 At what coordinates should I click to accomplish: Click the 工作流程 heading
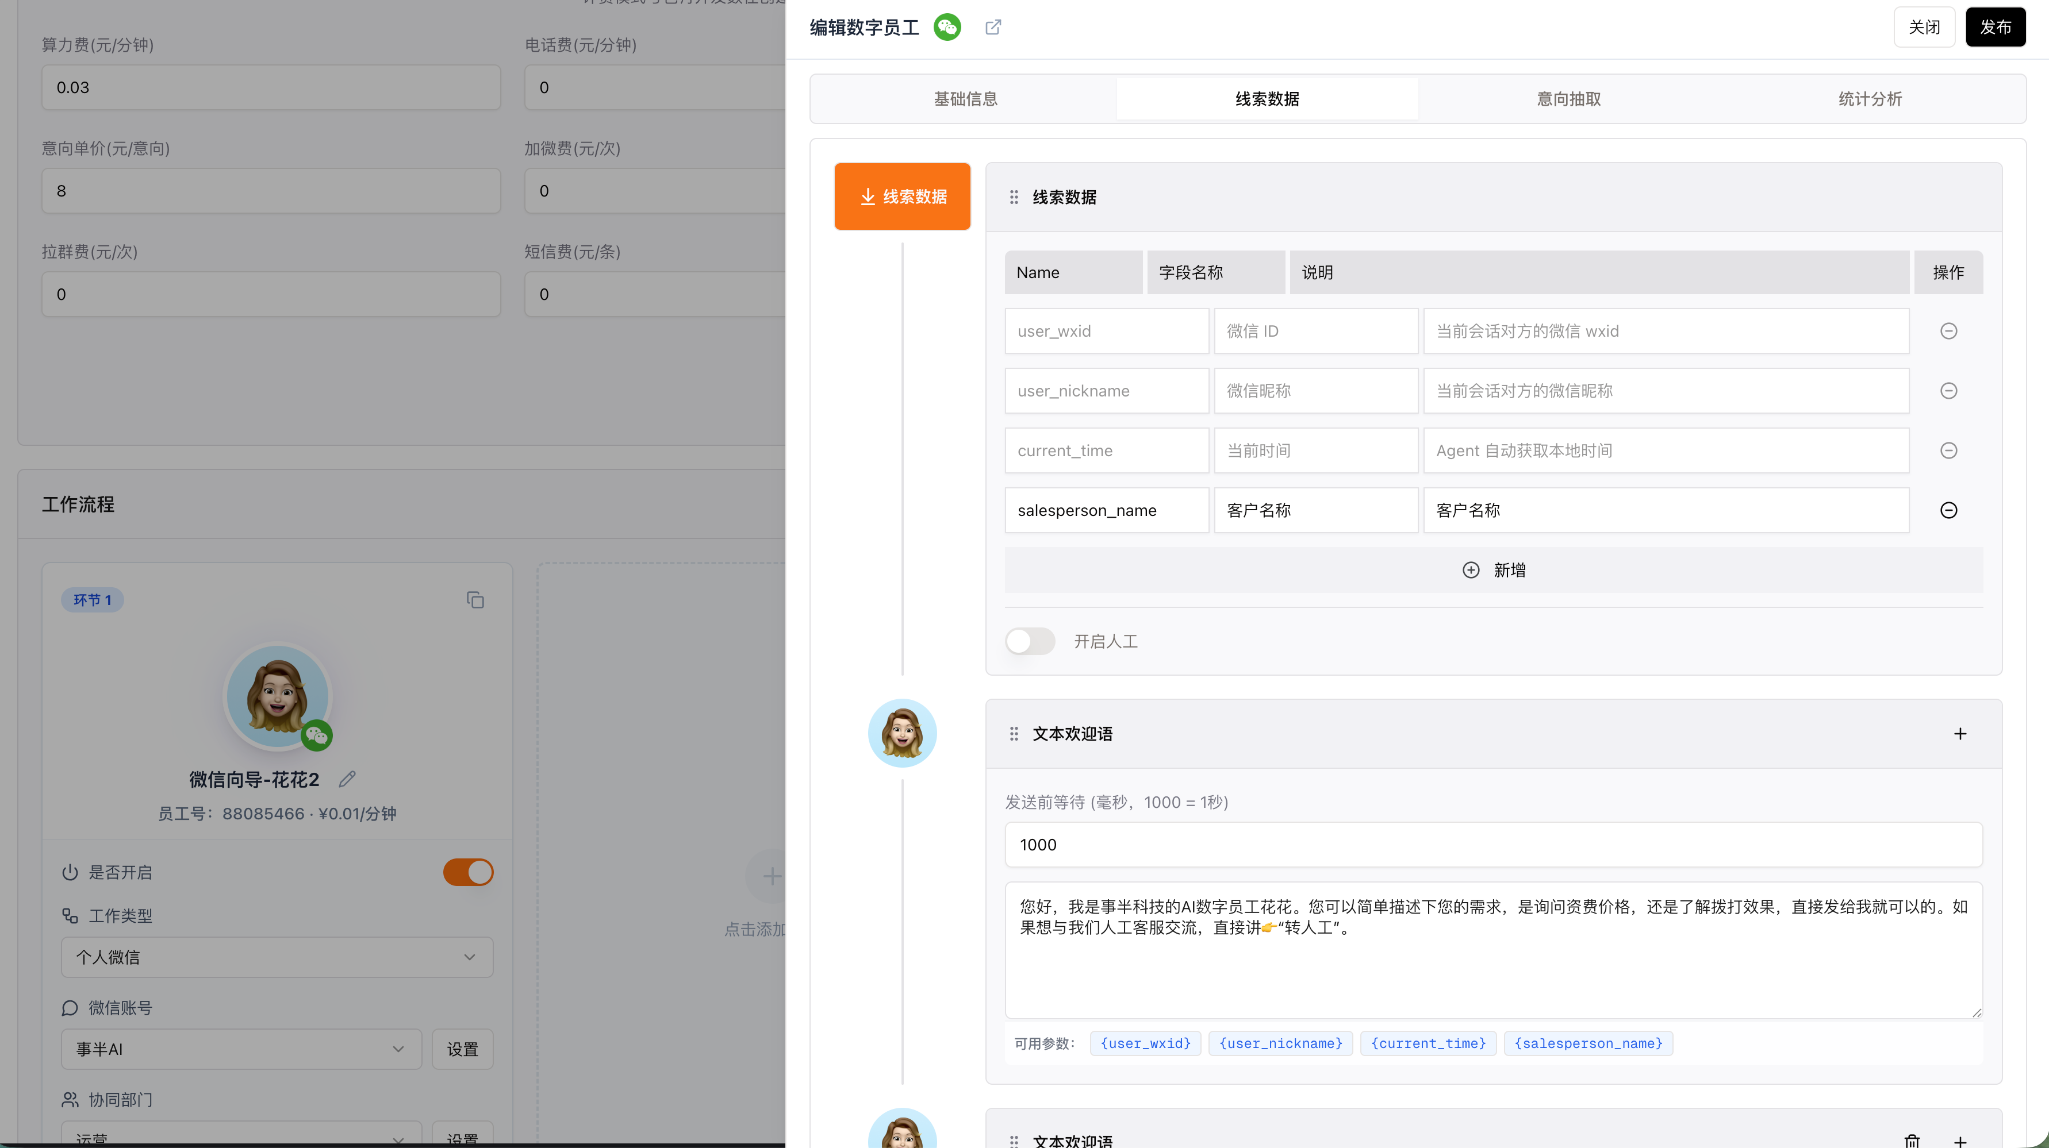point(78,504)
